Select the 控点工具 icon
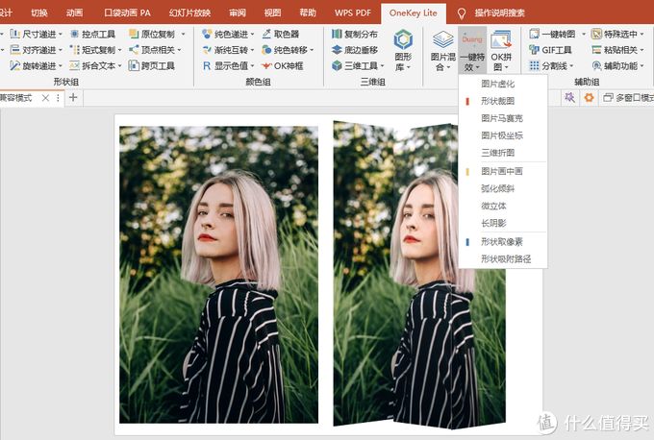654x440 pixels. pos(92,34)
